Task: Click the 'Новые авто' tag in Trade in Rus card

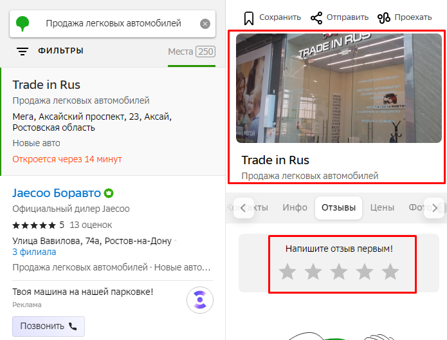Action: [36, 143]
